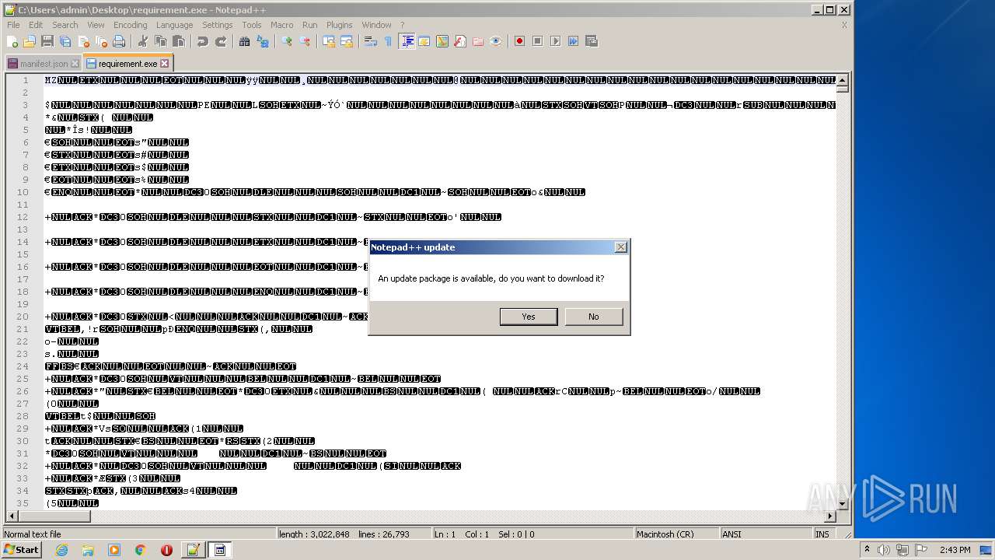Start macro recording red button
Screen dimensions: 995x560
519,41
